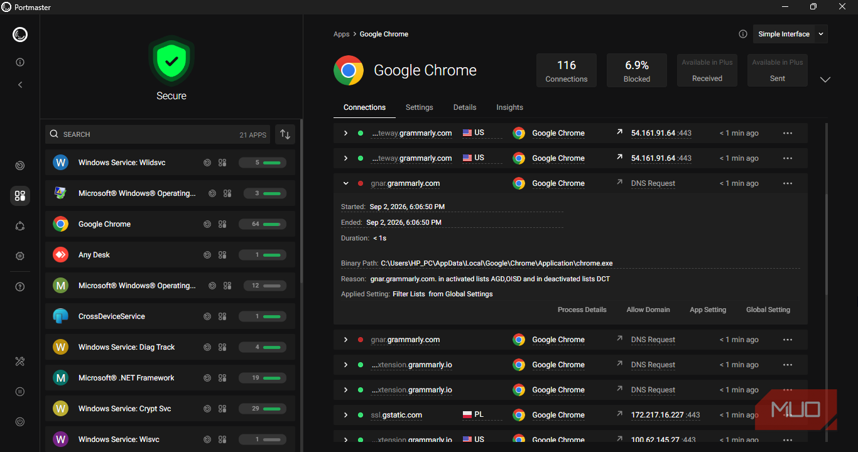Open the SPN network sidebar icon
The image size is (858, 452).
click(x=19, y=226)
